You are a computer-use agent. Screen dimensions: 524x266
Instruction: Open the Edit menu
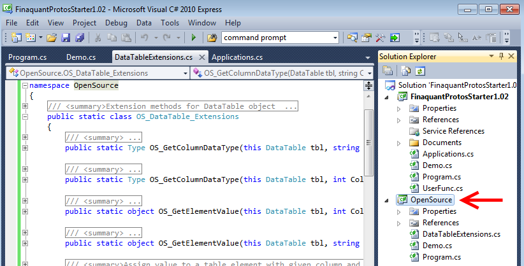pos(33,23)
